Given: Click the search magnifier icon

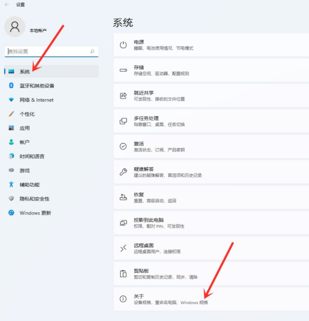Looking at the screenshot, I should click(92, 51).
